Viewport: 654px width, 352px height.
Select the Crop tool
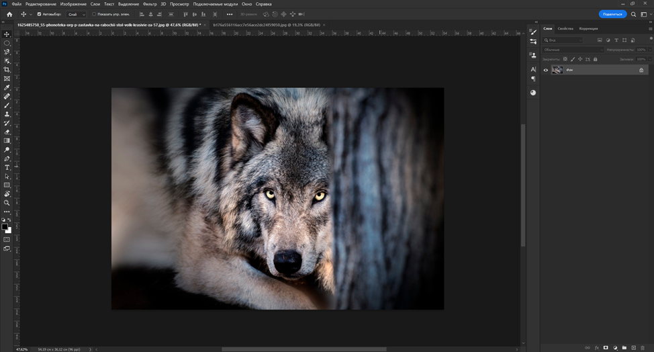pos(7,70)
